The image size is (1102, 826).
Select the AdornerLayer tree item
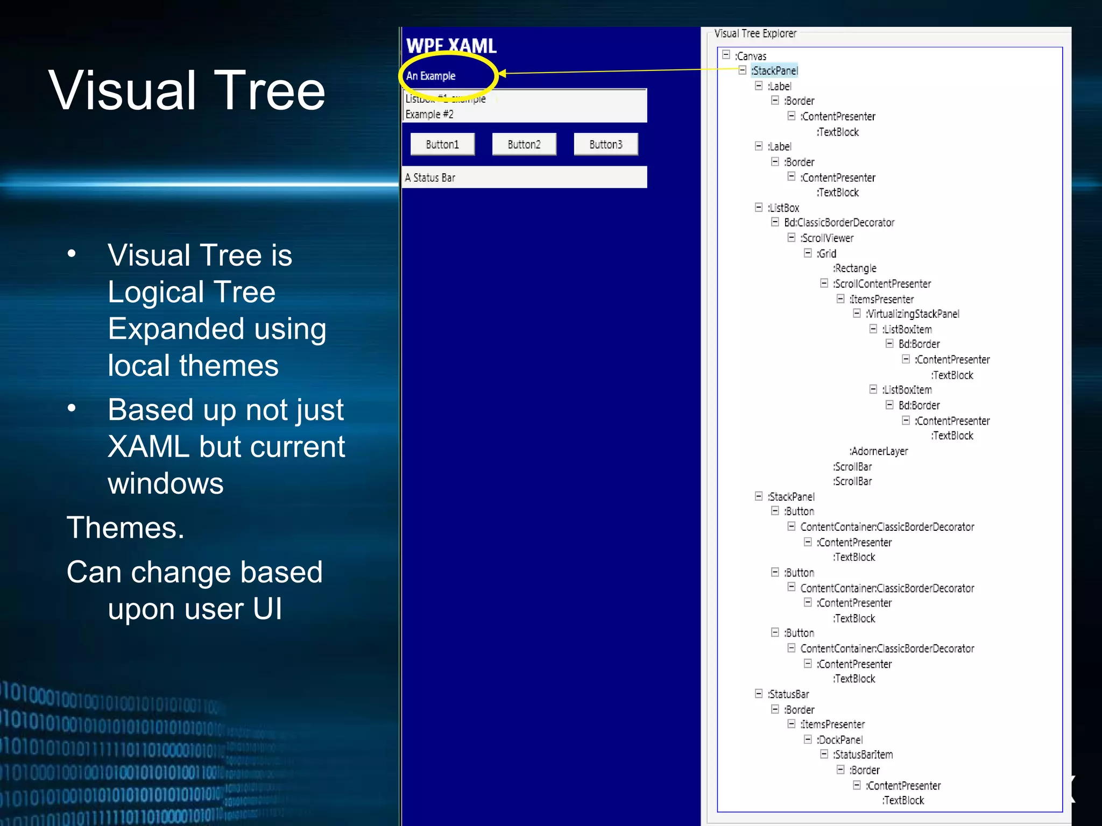click(x=878, y=451)
